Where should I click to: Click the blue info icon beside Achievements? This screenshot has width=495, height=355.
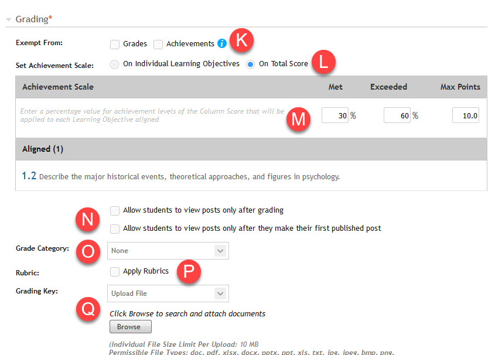tap(221, 43)
